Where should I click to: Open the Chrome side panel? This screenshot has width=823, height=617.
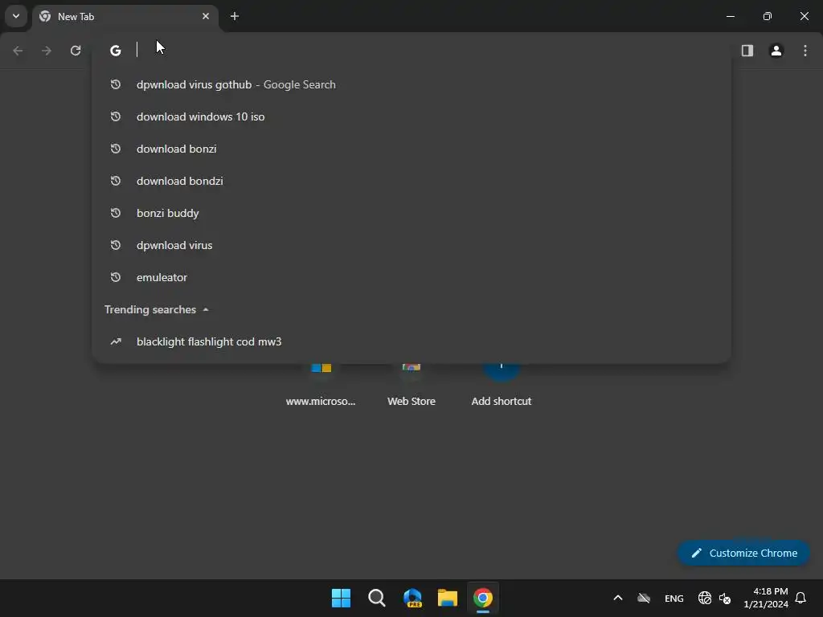[747, 51]
